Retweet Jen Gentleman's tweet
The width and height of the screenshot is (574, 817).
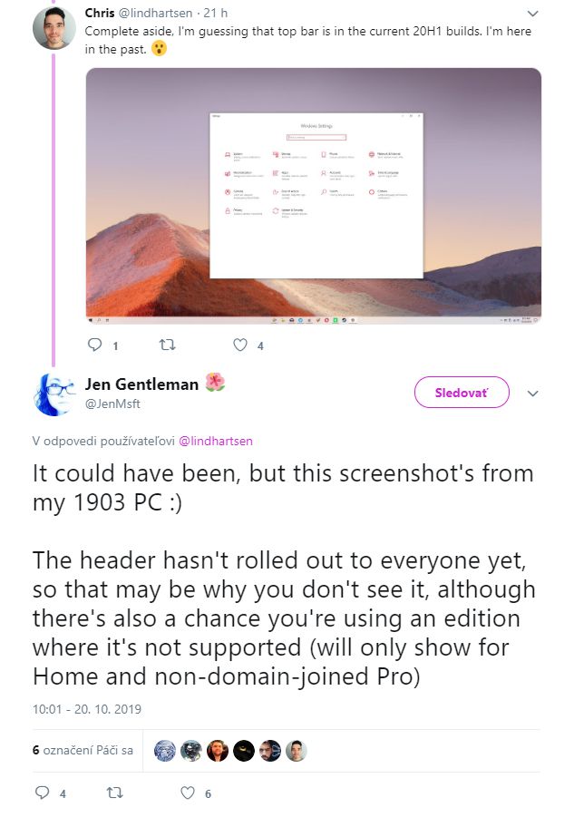tap(114, 793)
